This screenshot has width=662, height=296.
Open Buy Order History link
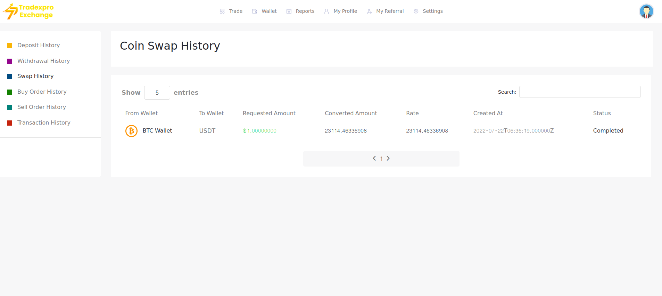42,92
